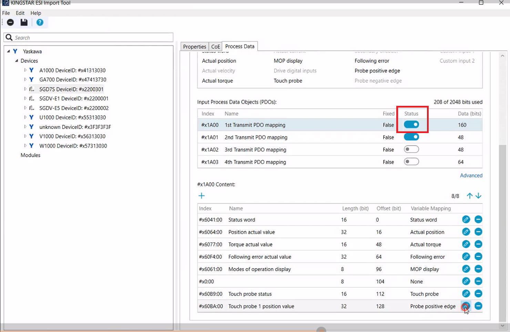Select the MOP display variable

tap(288, 61)
